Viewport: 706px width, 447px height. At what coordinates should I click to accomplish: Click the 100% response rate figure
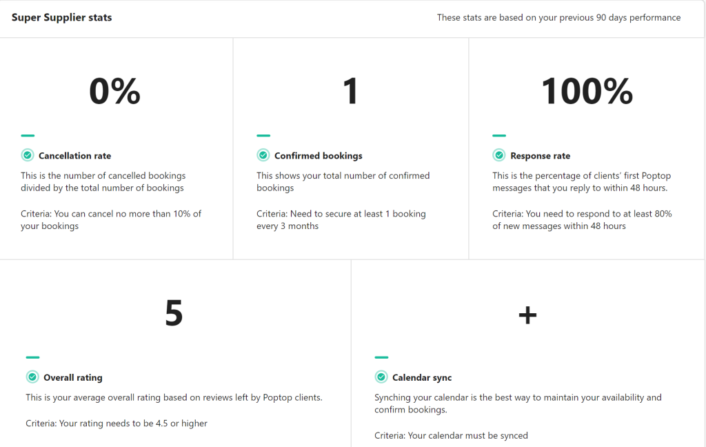[587, 92]
